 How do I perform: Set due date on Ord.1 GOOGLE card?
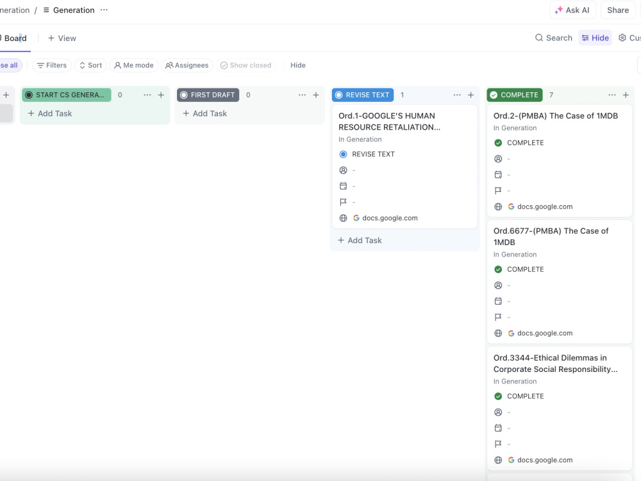[344, 186]
